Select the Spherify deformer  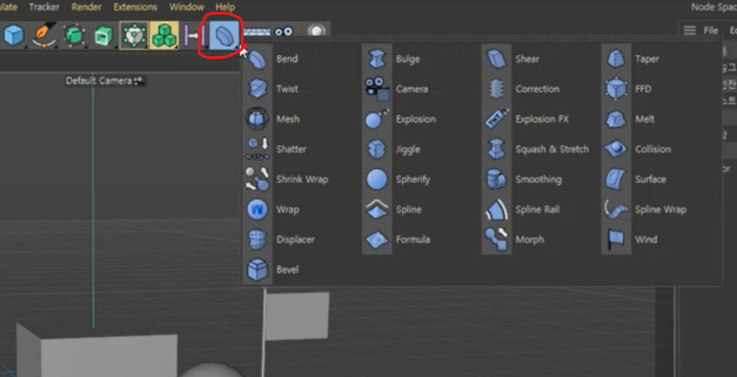398,180
